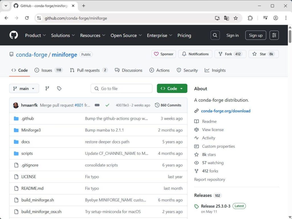The width and height of the screenshot is (292, 219).
Task: Click hmaarrfk's avatar thumbnail
Action: [x=16, y=105]
